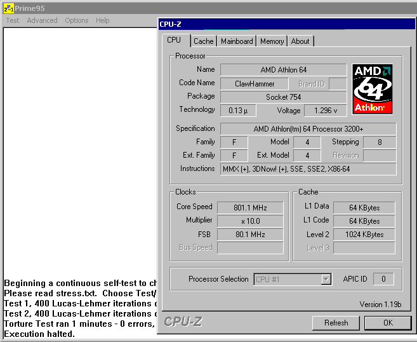This screenshot has width=417, height=342.
Task: Open the Options menu in Prime95
Action: coord(77,20)
